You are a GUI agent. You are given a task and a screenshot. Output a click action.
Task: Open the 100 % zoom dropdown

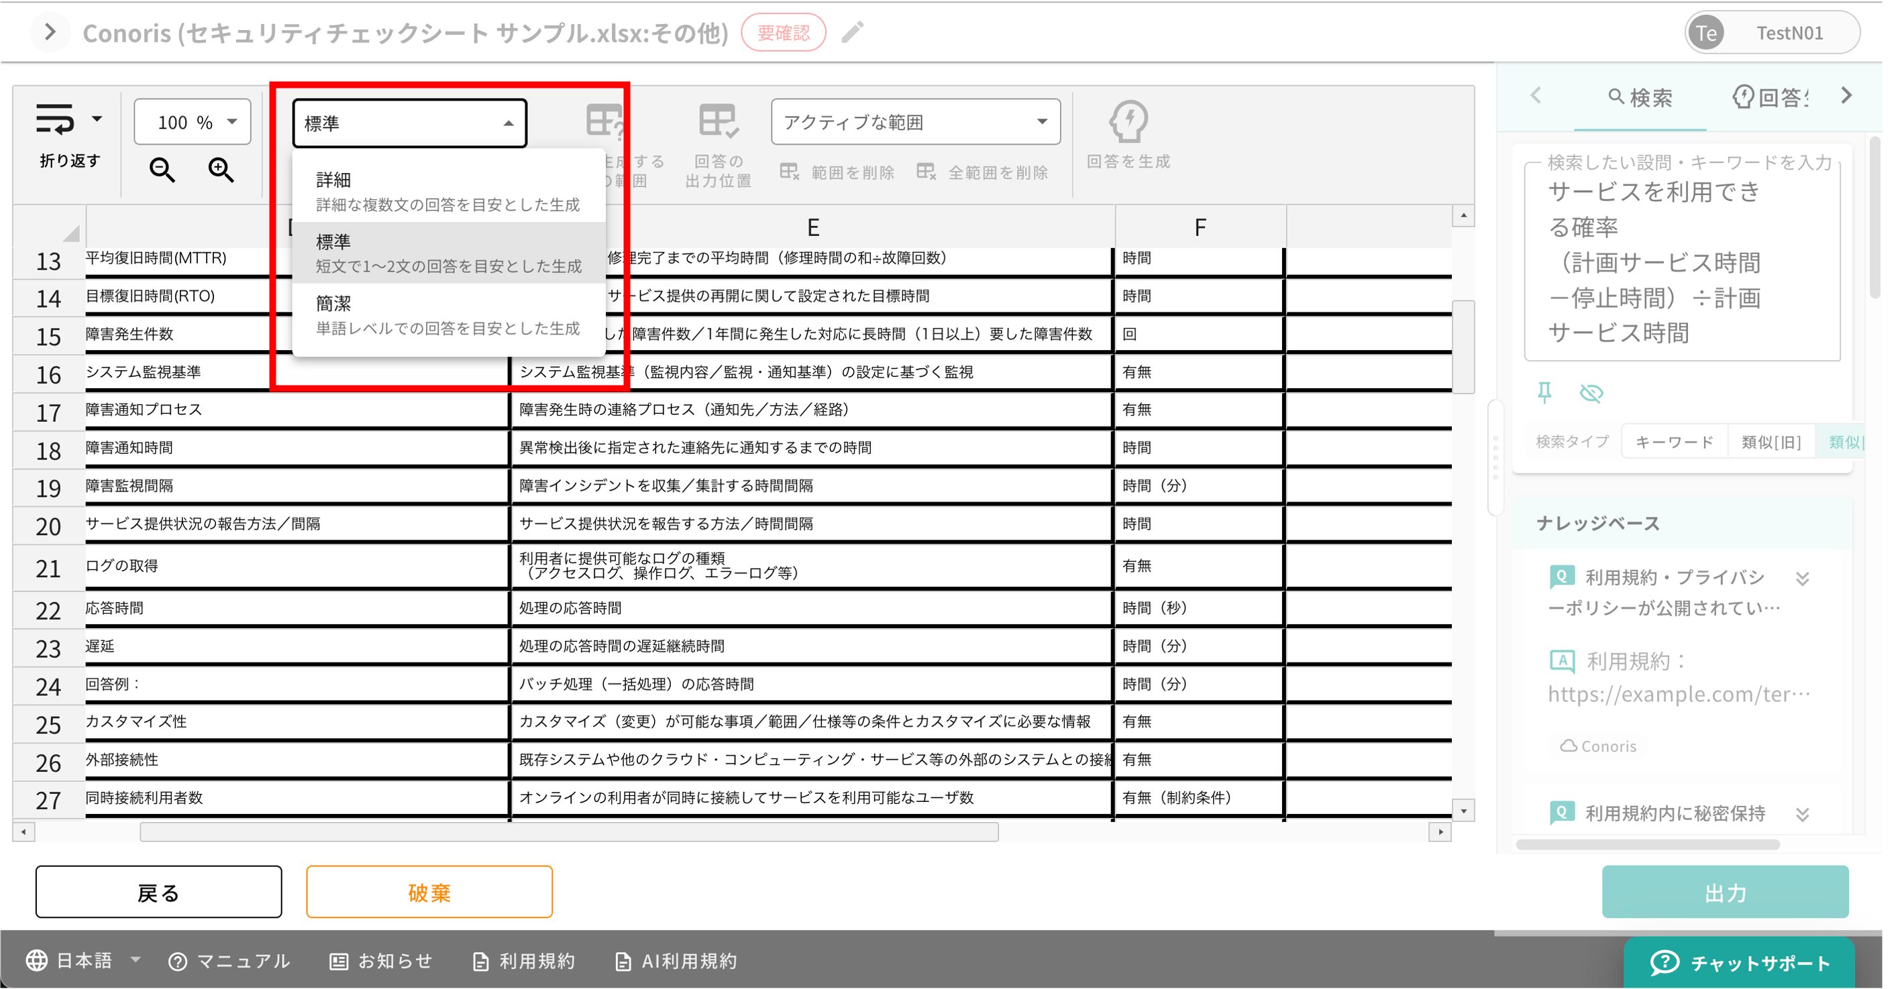193,122
